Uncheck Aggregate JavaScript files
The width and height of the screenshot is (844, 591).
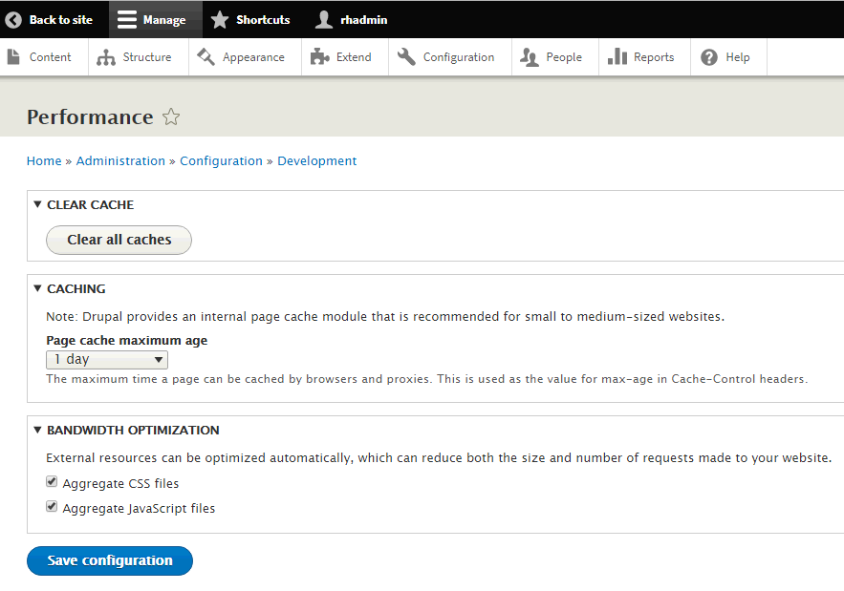[52, 506]
